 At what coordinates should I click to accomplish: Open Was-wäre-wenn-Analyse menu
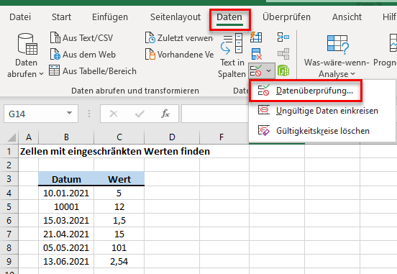(x=337, y=56)
